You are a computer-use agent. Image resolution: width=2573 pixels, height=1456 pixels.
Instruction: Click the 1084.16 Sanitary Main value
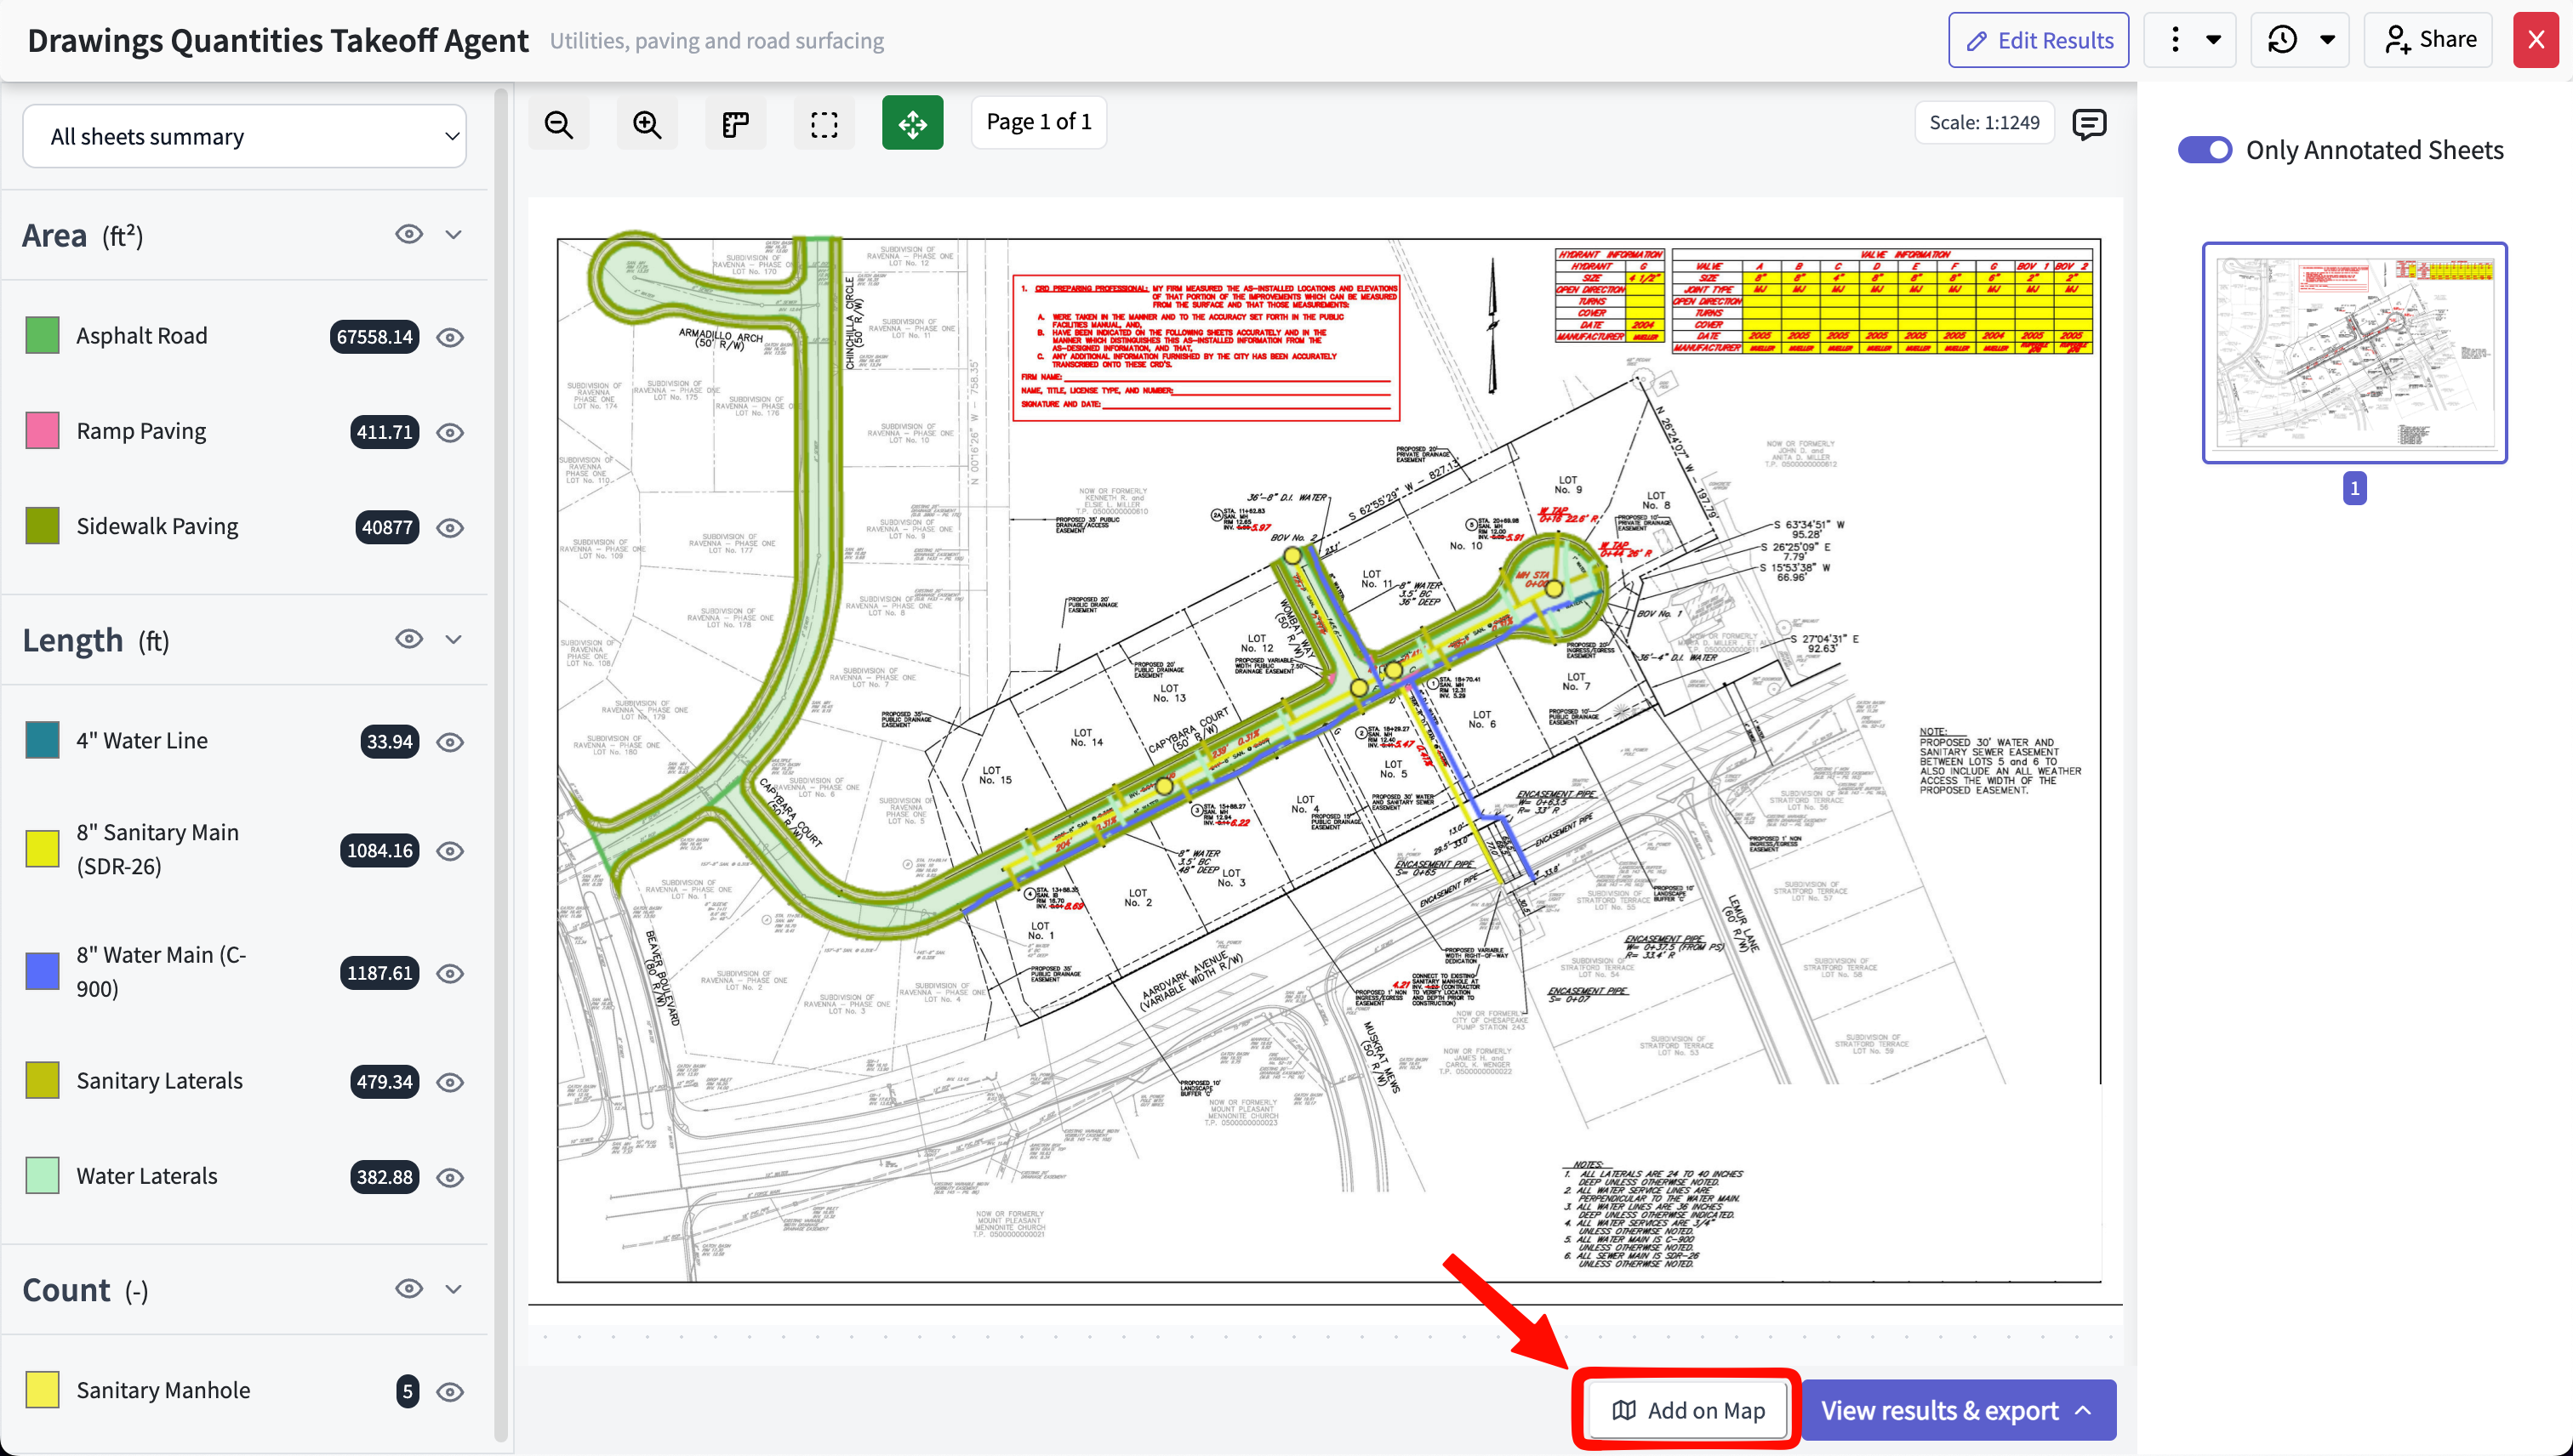[x=379, y=850]
